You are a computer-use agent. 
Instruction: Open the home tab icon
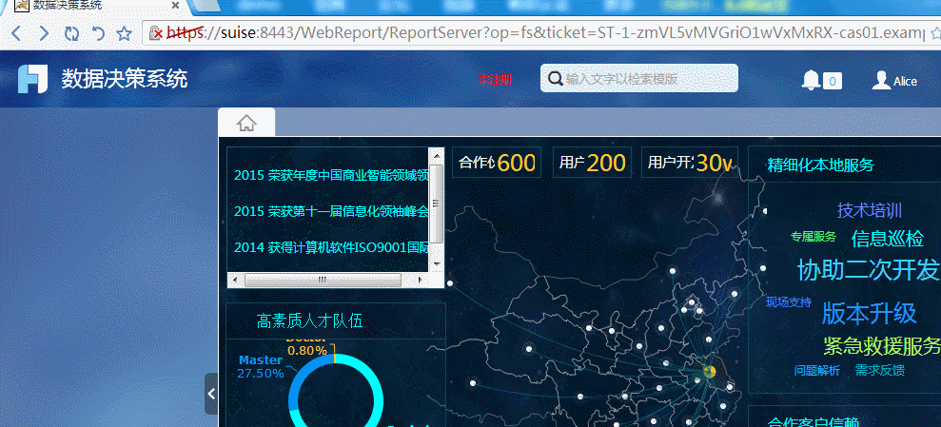point(246,123)
